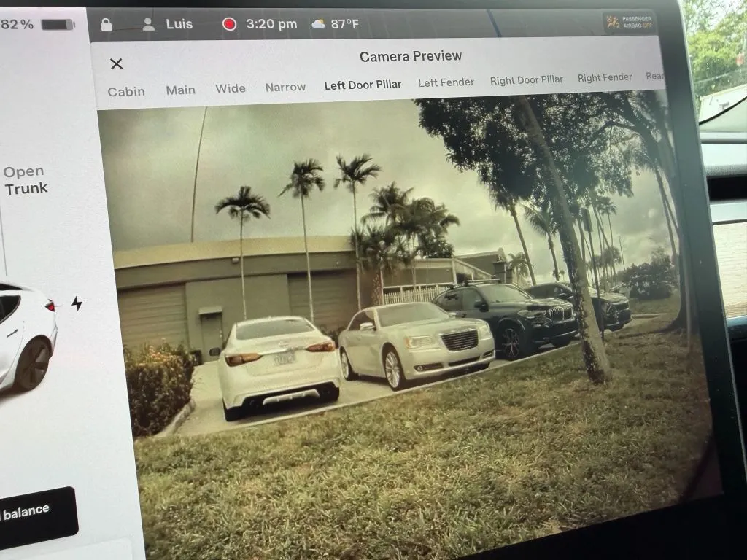Select the Left Door Pillar tab
747x560 pixels.
click(x=363, y=85)
